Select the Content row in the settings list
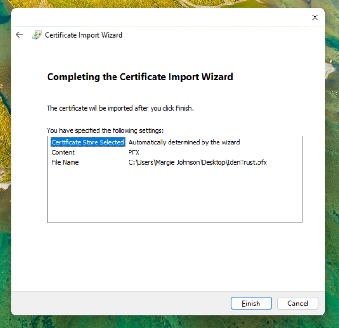This screenshot has height=328, width=339. 63,152
